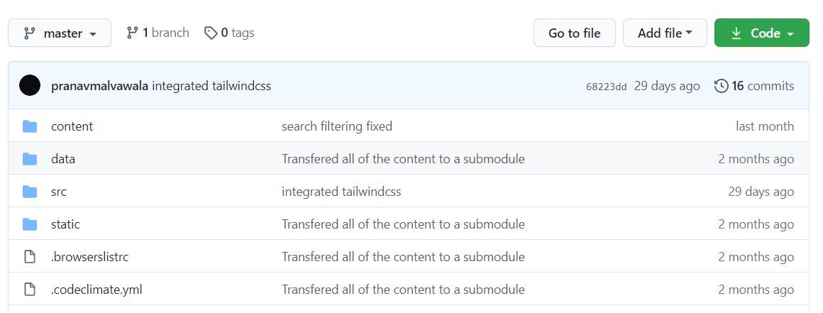View the 0 tags link
823x313 pixels.
pyautogui.click(x=229, y=33)
